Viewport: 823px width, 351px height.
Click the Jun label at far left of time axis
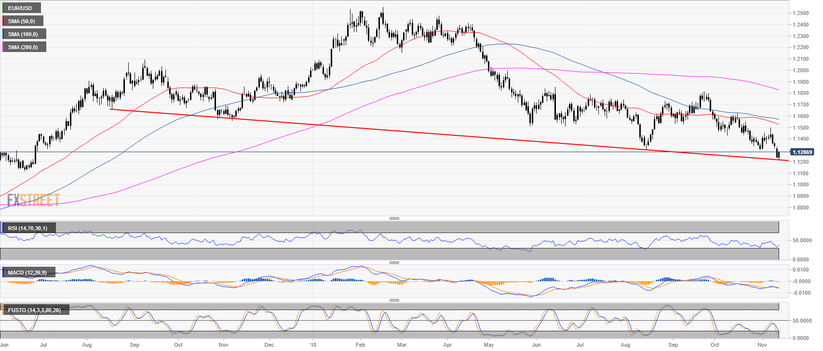[4, 345]
